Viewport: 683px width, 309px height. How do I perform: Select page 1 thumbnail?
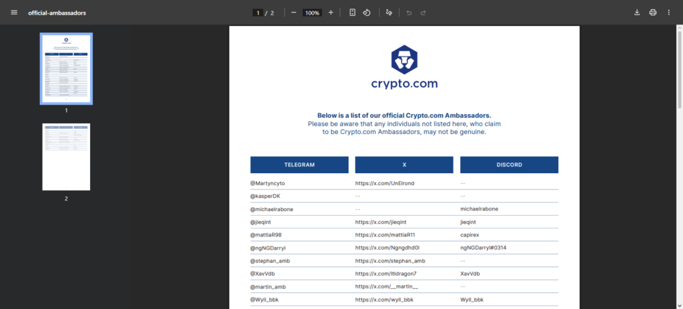(x=66, y=69)
